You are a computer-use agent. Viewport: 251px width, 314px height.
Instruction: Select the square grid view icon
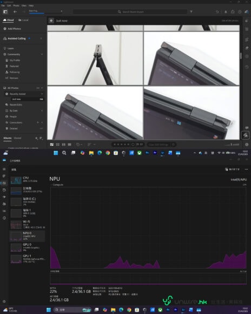(x=58, y=145)
